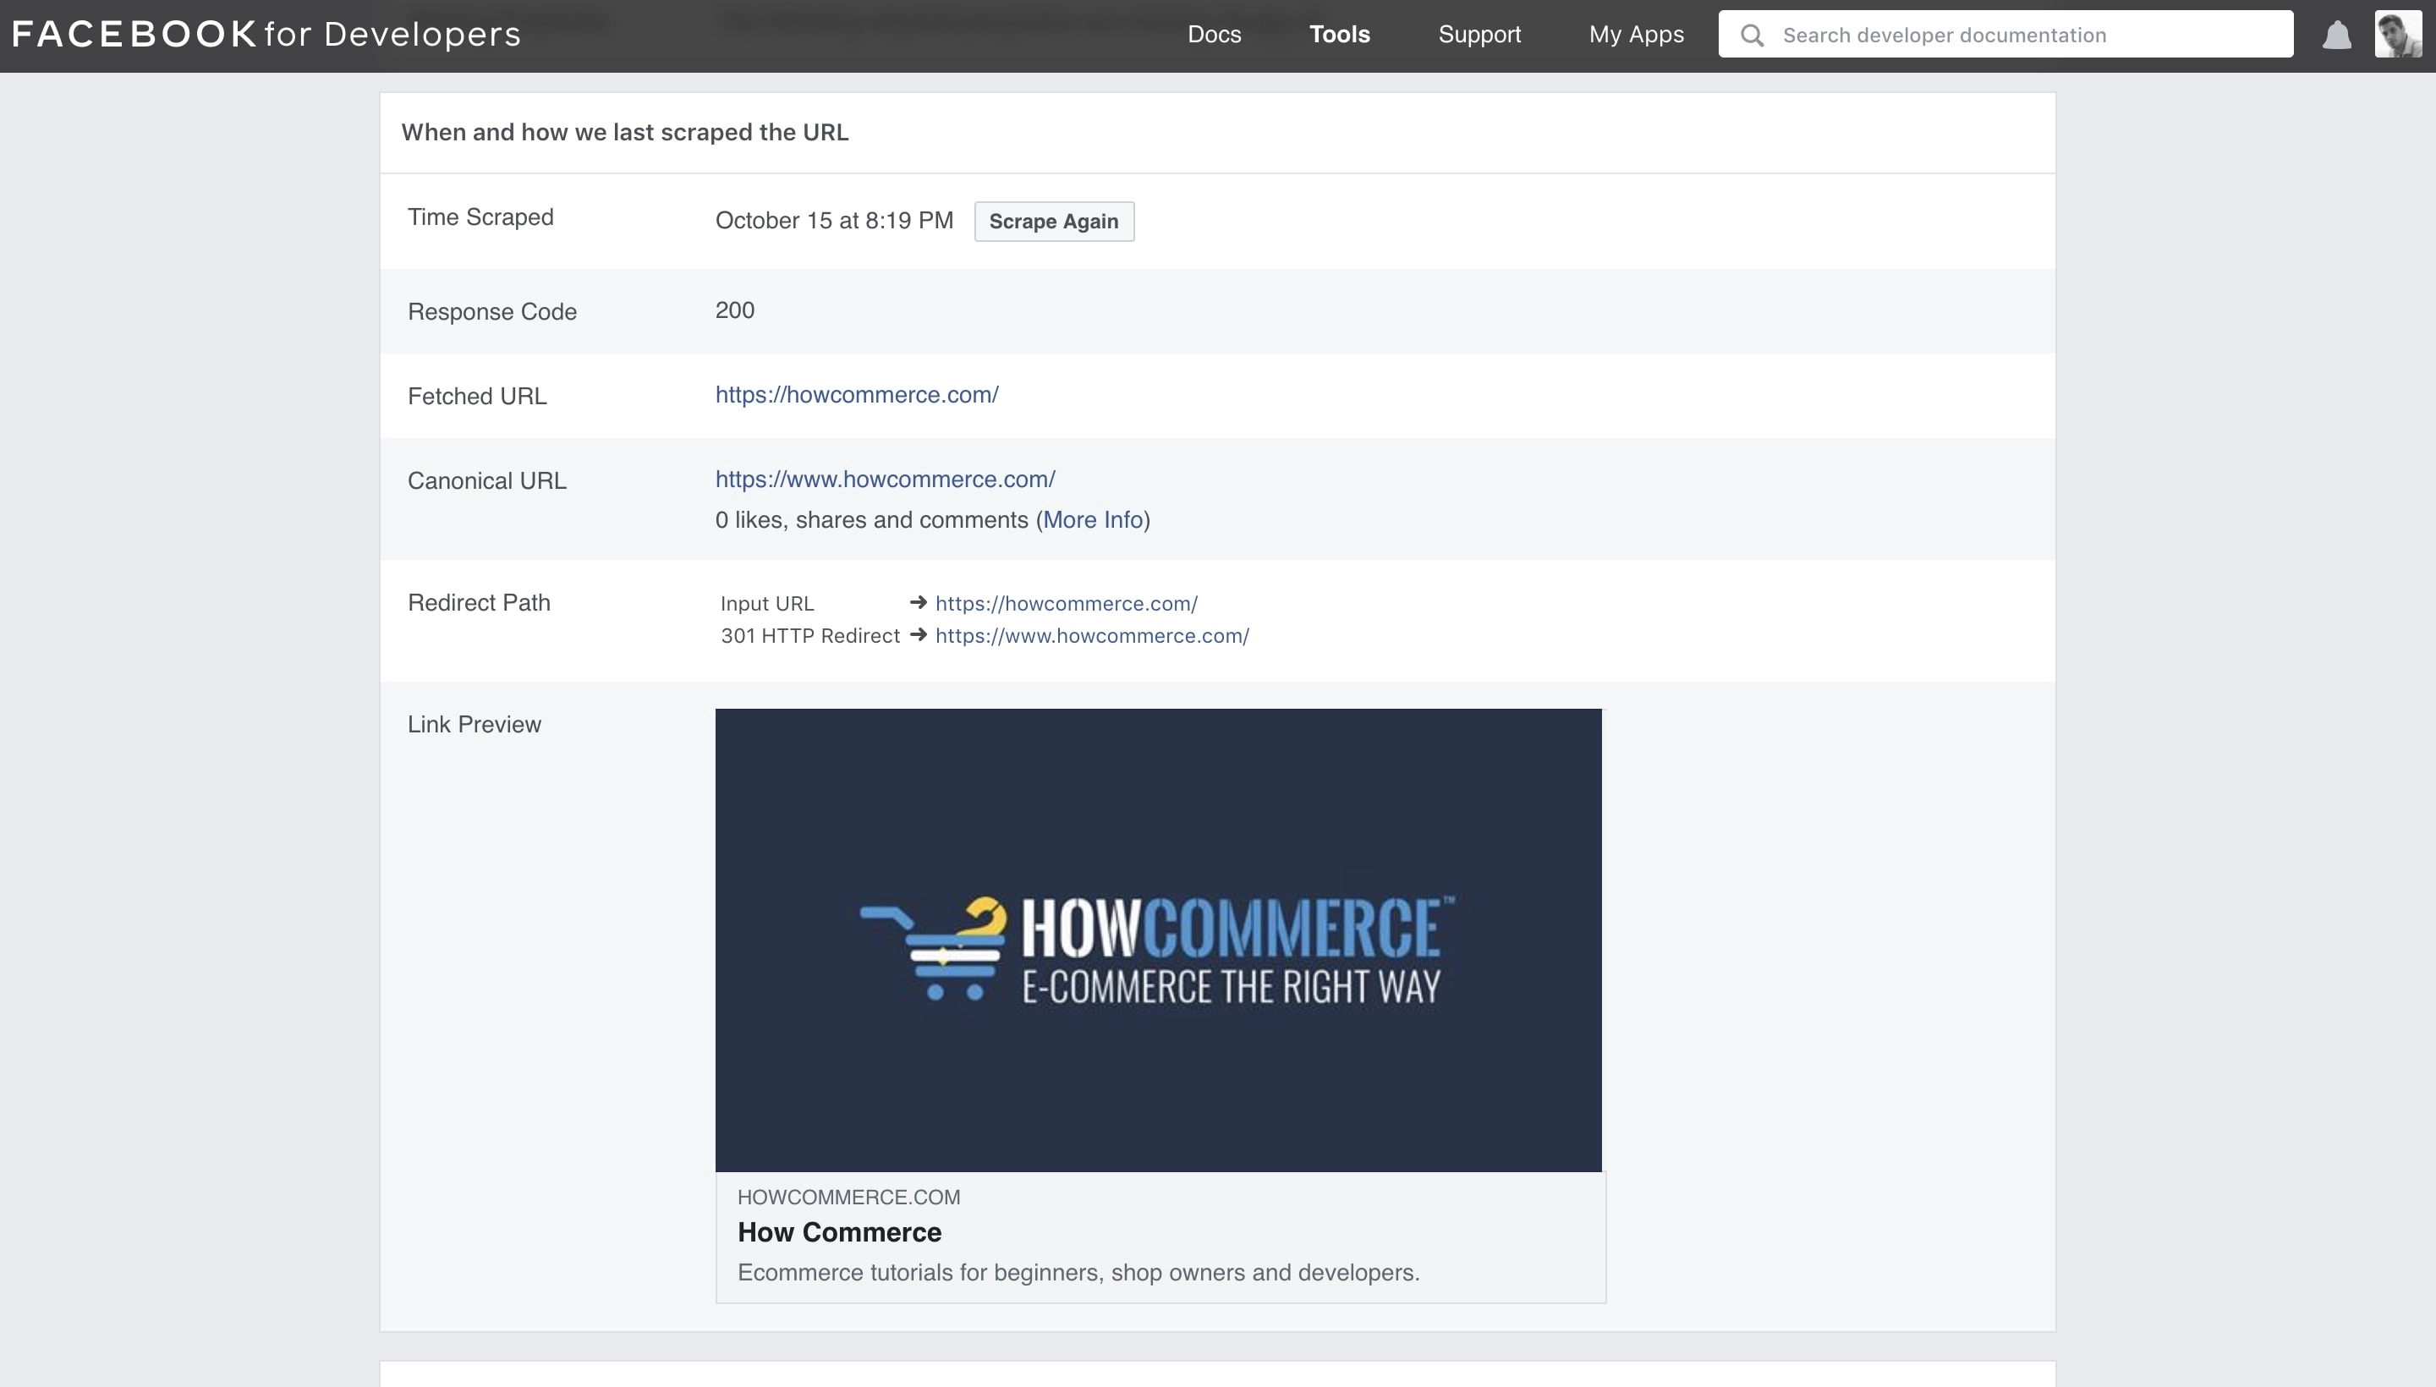Open My Apps menu

[1636, 35]
